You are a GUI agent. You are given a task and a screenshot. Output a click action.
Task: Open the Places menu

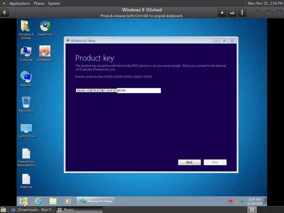(39, 3)
